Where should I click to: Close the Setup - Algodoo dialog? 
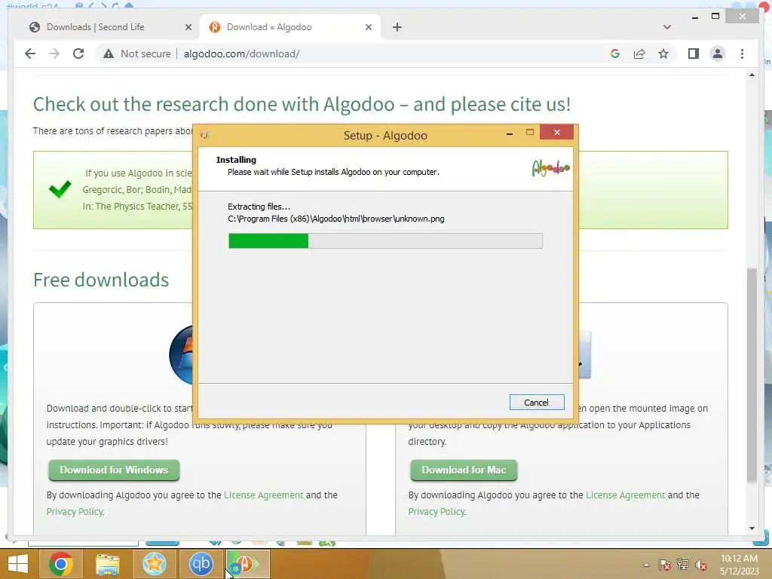(557, 133)
